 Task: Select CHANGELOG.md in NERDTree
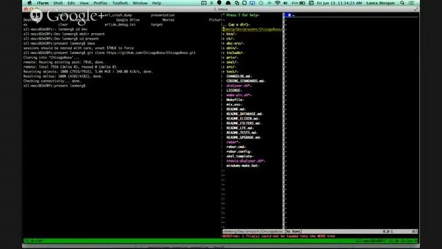pos(239,76)
